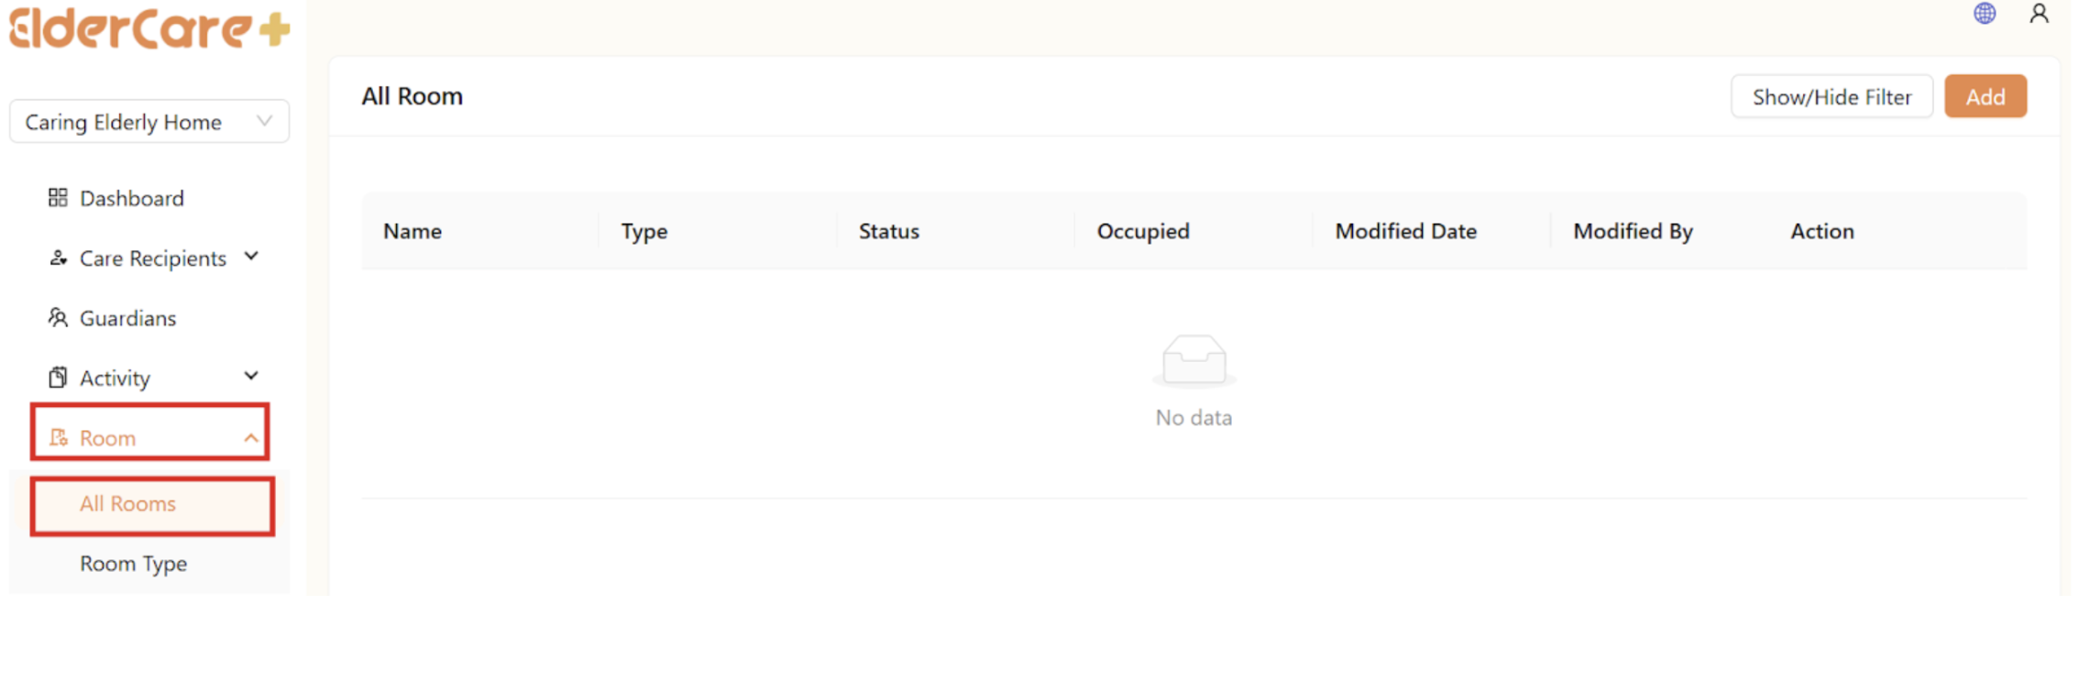Screen dimensions: 2079x693
Task: Open the Caring Elderly Home dropdown
Action: coord(149,122)
